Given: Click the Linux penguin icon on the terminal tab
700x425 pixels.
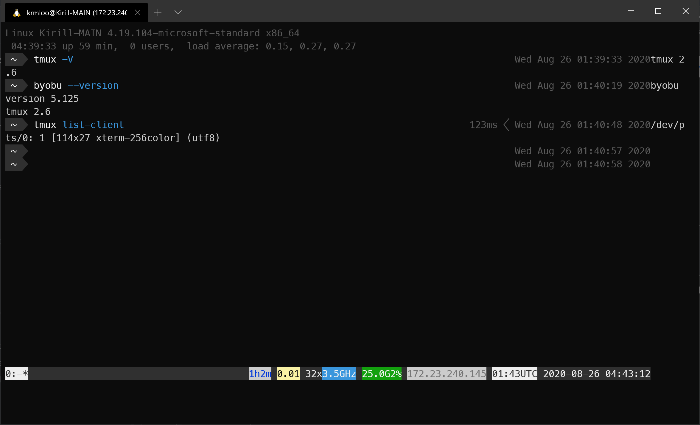Looking at the screenshot, I should tap(16, 12).
